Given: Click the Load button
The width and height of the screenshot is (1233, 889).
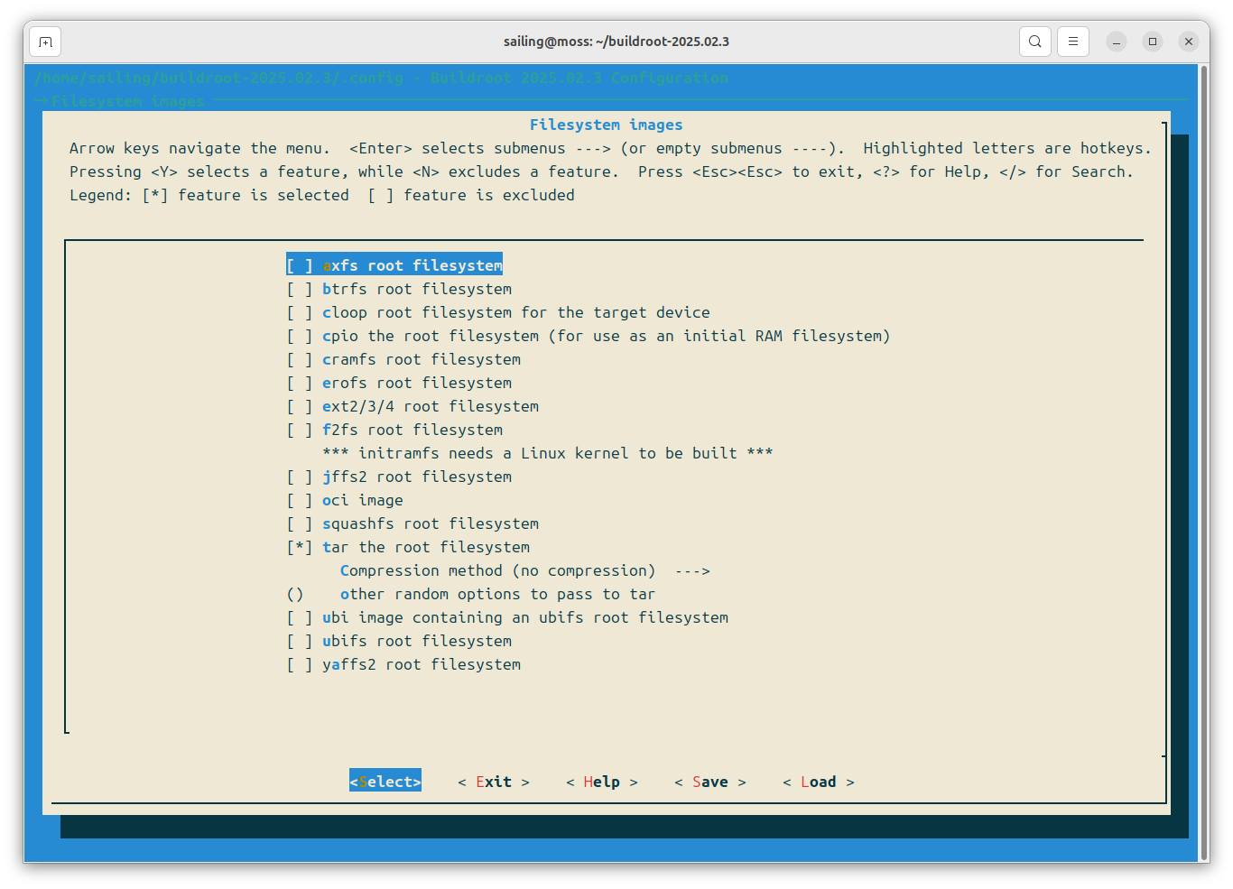Looking at the screenshot, I should (x=818, y=783).
